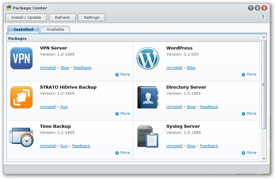Minimize the Package Center window

click(251, 8)
